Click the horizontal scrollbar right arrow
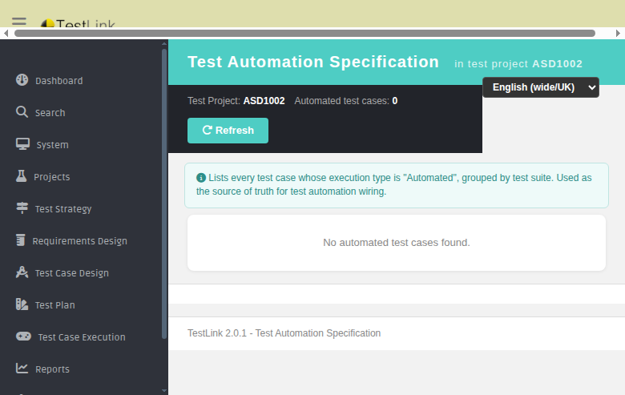 coord(619,33)
